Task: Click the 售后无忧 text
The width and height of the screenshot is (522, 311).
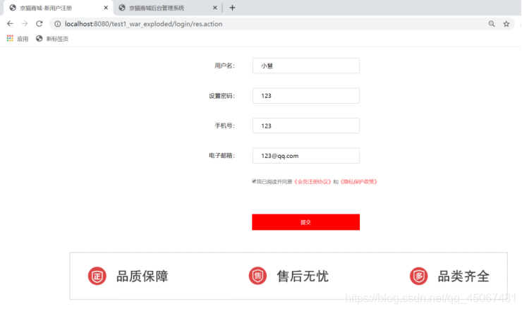Action: point(303,276)
